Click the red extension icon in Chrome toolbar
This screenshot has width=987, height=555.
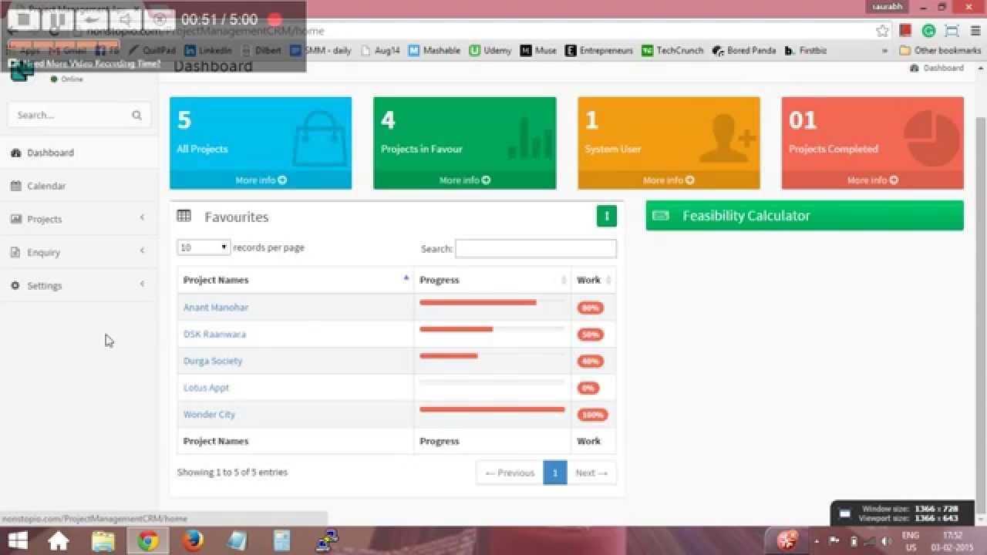906,31
